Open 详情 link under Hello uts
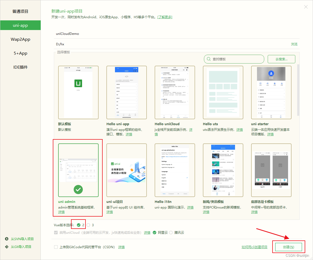 click(x=240, y=130)
